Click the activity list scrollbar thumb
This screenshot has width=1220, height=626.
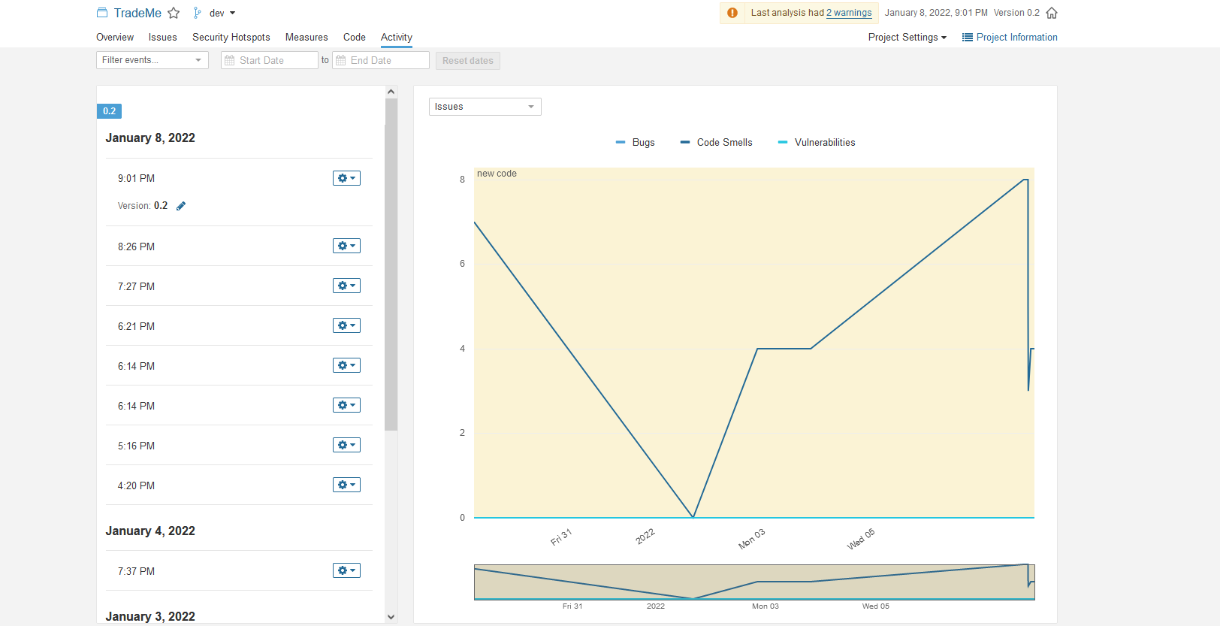[x=391, y=265]
